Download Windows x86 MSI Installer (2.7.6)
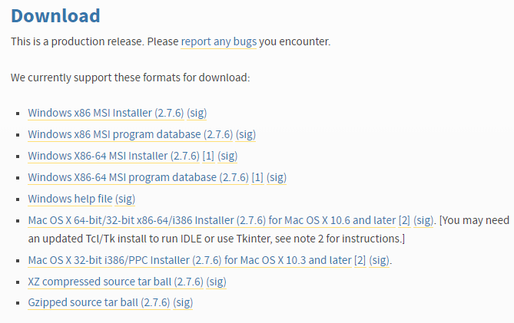 (106, 113)
